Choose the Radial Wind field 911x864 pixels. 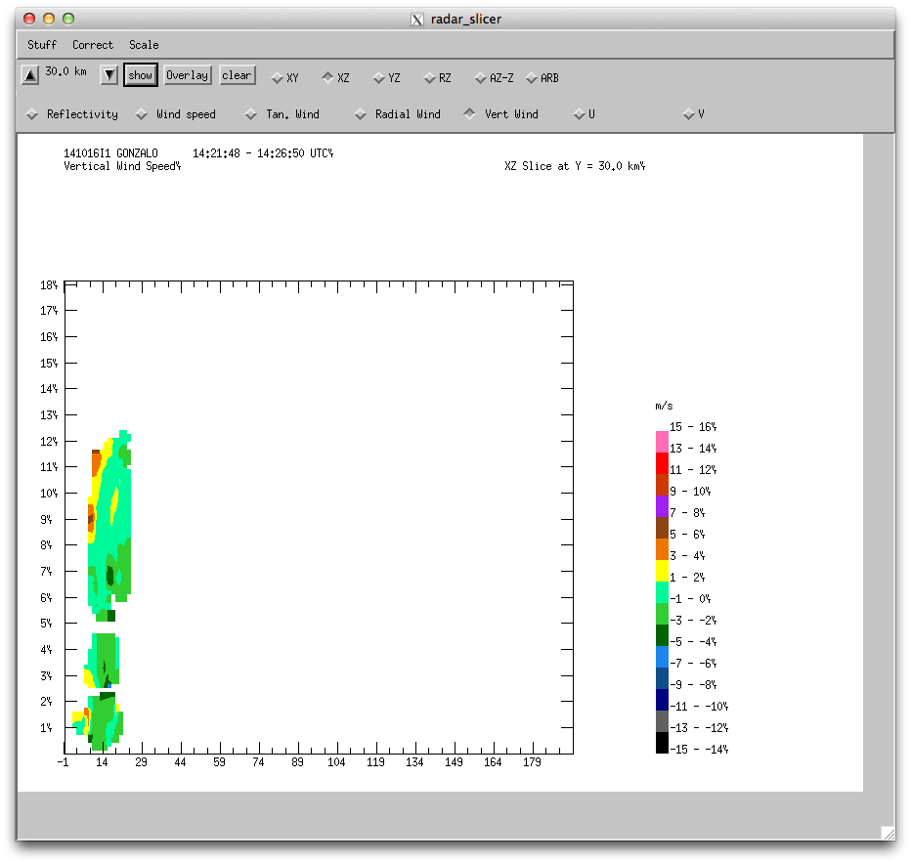(398, 114)
